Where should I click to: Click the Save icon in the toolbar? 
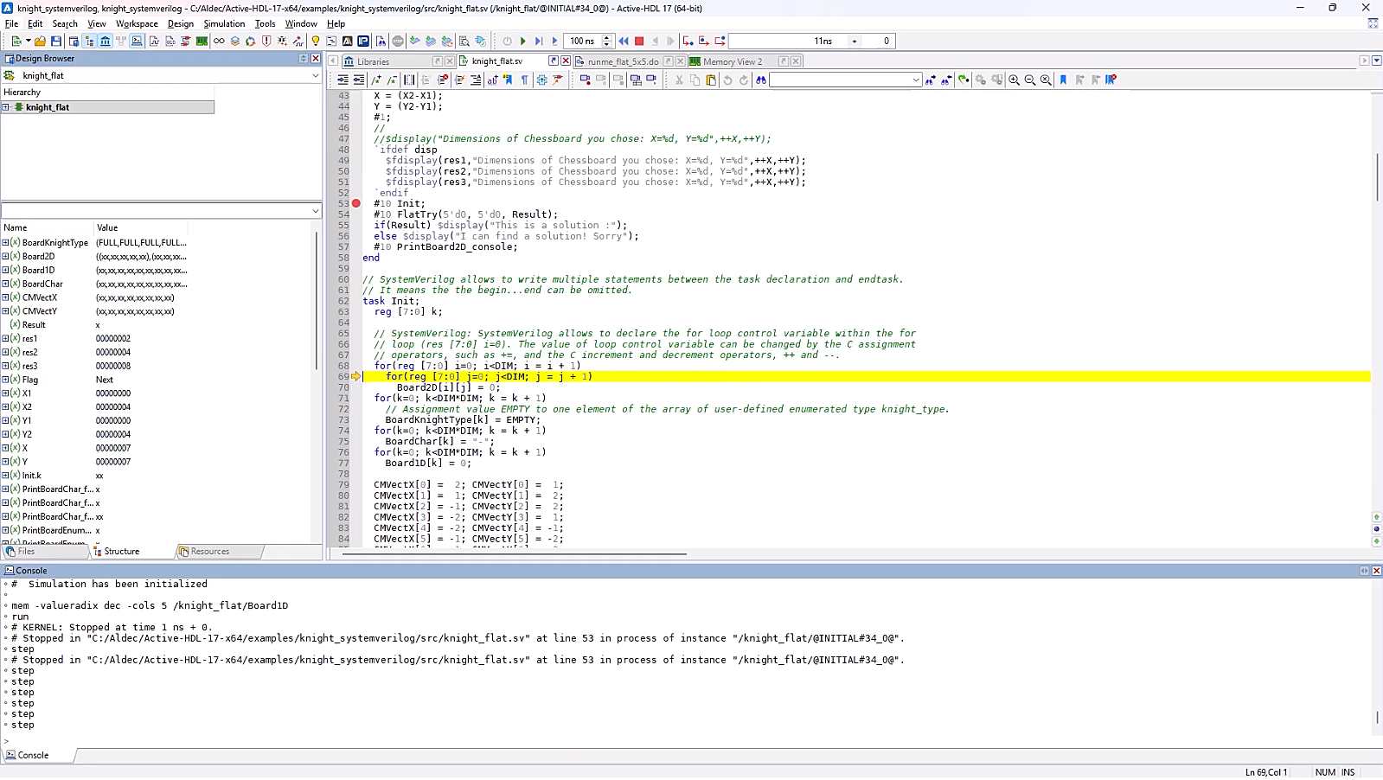coord(56,41)
